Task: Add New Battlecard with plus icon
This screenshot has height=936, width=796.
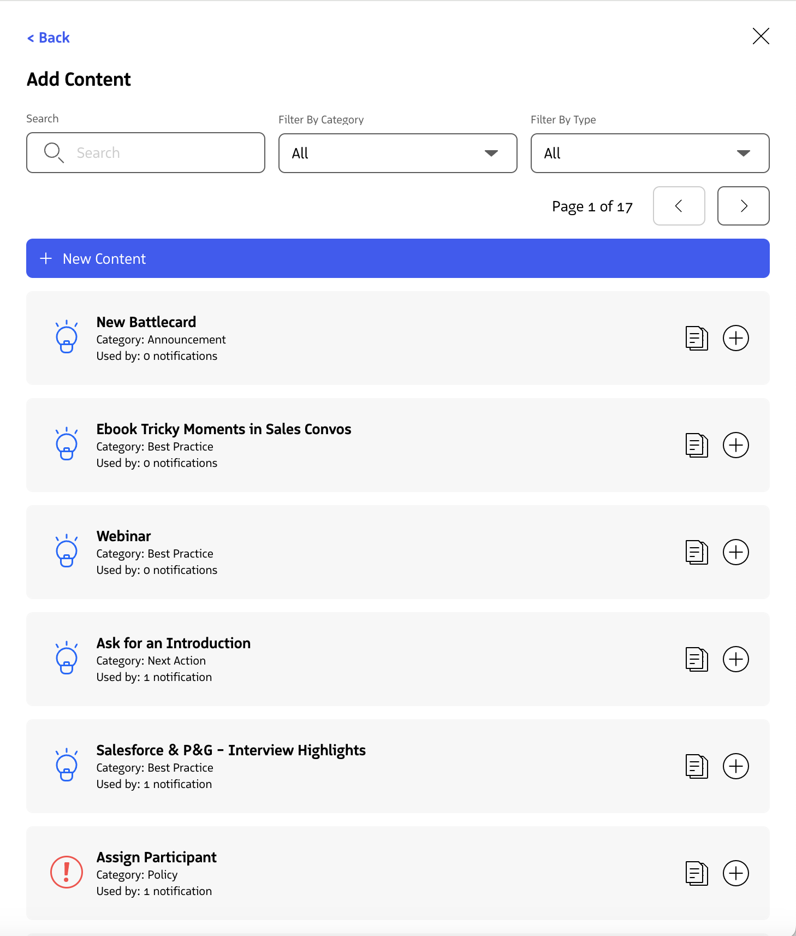Action: [x=735, y=338]
